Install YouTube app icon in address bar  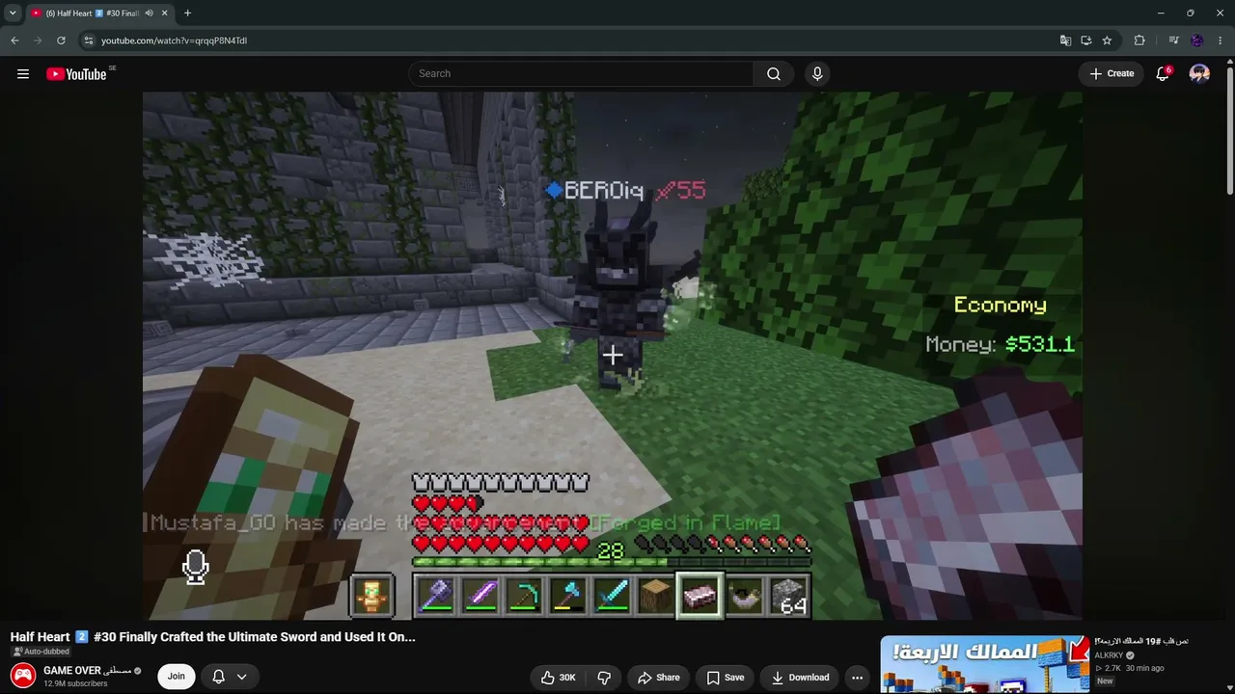[x=1086, y=40]
